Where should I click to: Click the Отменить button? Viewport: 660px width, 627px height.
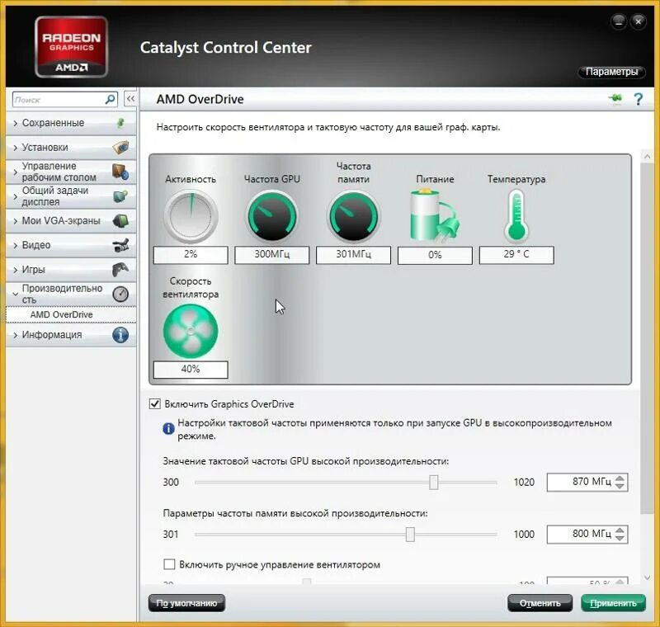coord(540,603)
